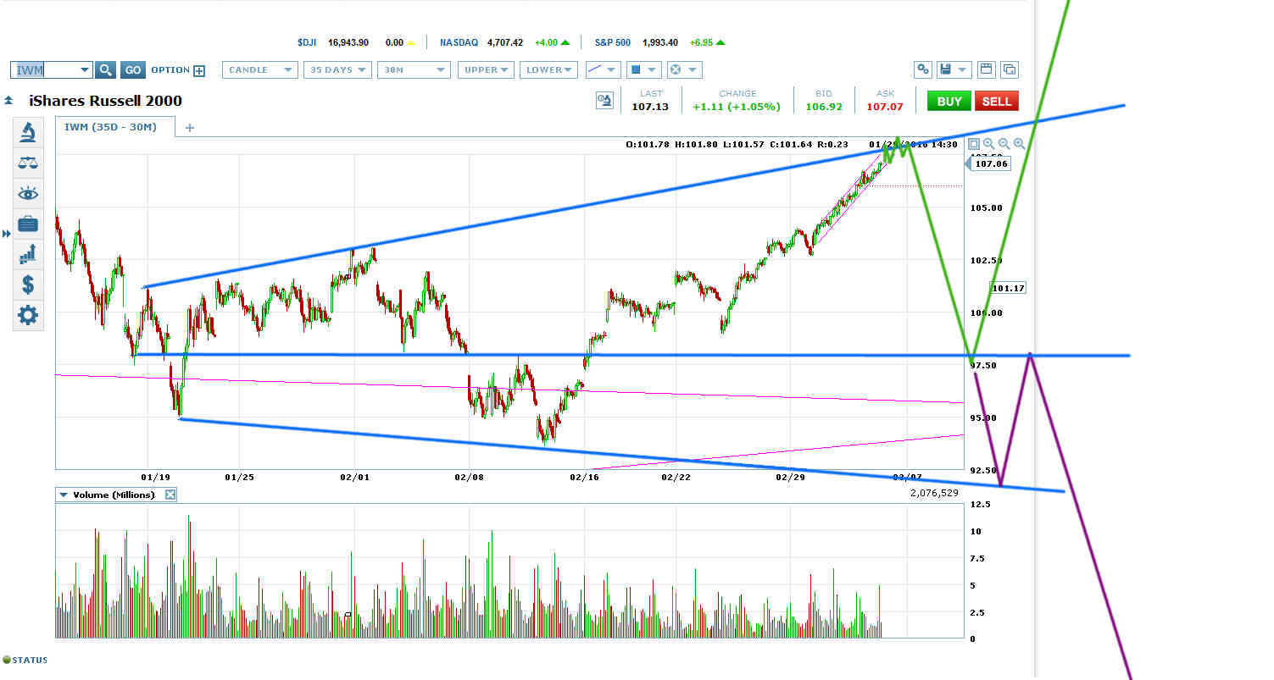Click the zoom out magnifier icon
The width and height of the screenshot is (1274, 680).
click(x=1004, y=145)
